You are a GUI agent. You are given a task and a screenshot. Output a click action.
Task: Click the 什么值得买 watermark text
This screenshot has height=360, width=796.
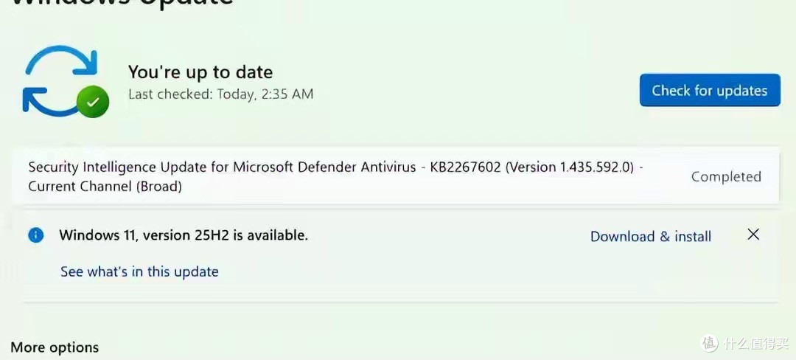click(756, 343)
